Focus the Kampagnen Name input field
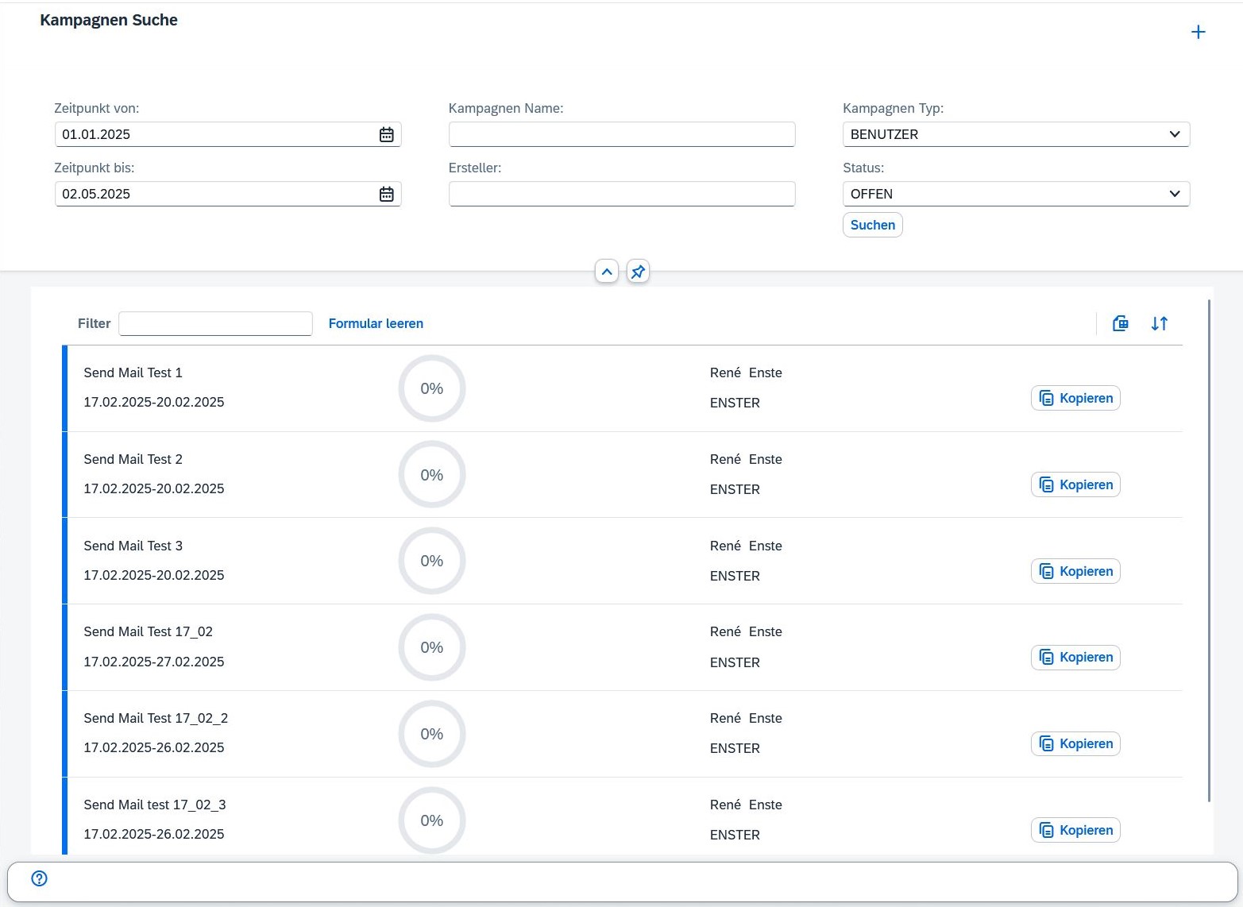This screenshot has height=907, width=1243. point(621,134)
